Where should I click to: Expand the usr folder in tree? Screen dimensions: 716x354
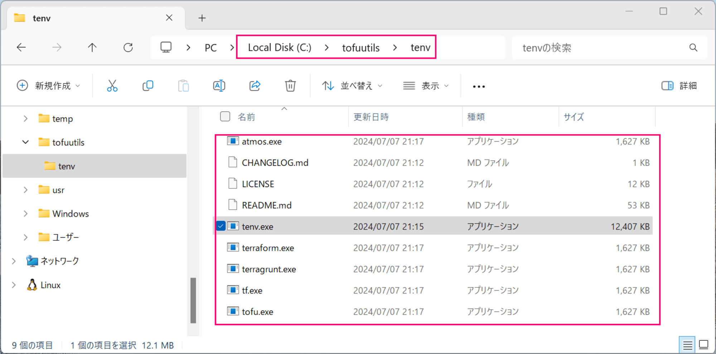pyautogui.click(x=25, y=190)
